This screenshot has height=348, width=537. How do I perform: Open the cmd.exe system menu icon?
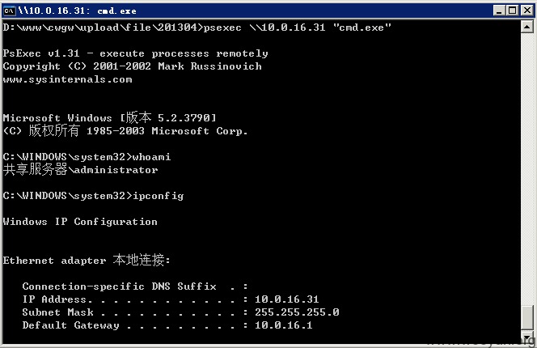[9, 11]
